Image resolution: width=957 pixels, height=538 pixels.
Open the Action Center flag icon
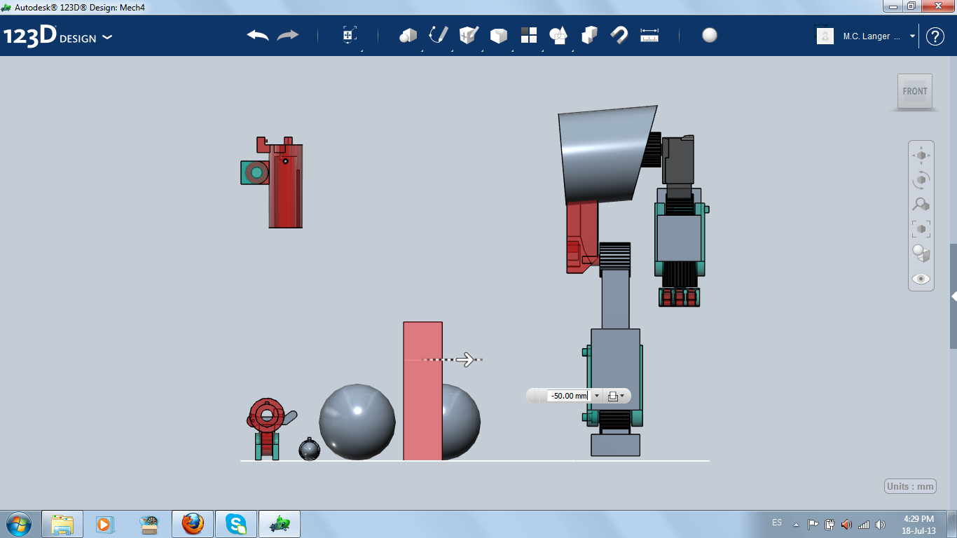click(813, 524)
